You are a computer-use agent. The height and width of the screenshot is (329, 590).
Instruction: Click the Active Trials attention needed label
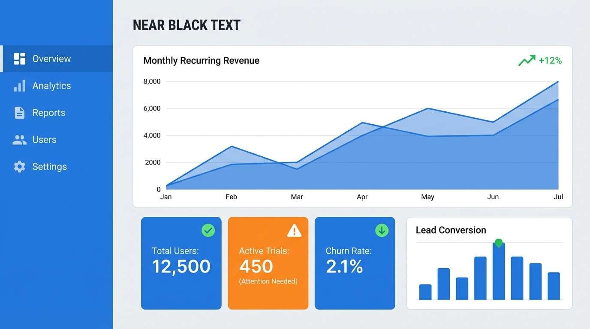(x=268, y=281)
